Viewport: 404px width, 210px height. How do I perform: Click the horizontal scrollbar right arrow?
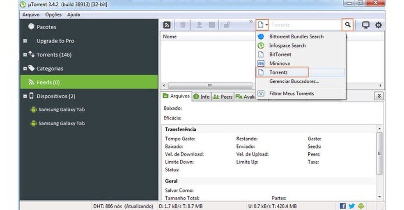[380, 85]
